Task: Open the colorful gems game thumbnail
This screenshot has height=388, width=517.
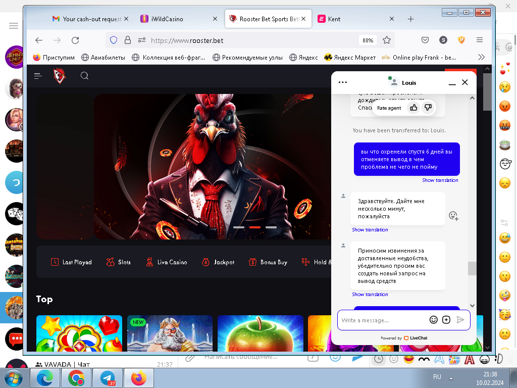Action: coord(79,333)
